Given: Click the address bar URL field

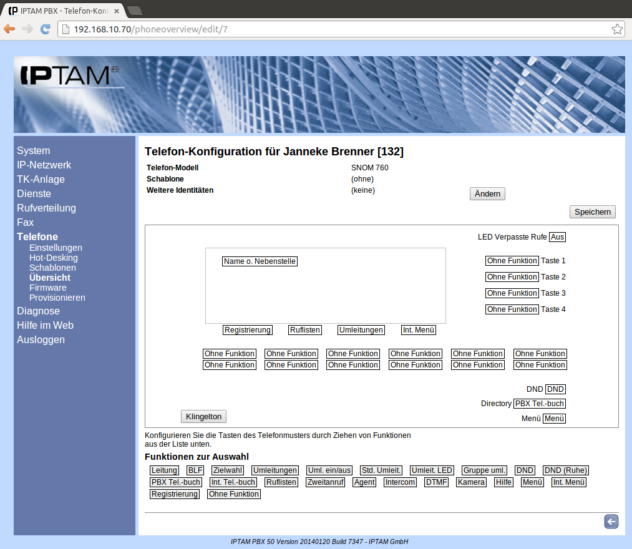Looking at the screenshot, I should click(337, 29).
